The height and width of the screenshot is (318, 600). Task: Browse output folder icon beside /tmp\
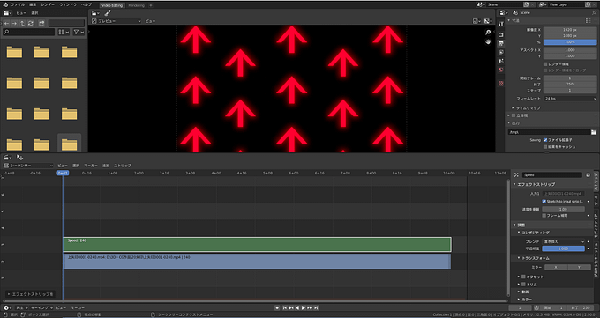[x=594, y=132]
